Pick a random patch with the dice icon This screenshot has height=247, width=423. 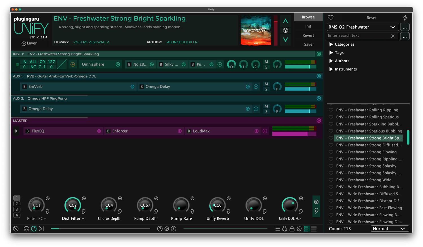coord(285,30)
